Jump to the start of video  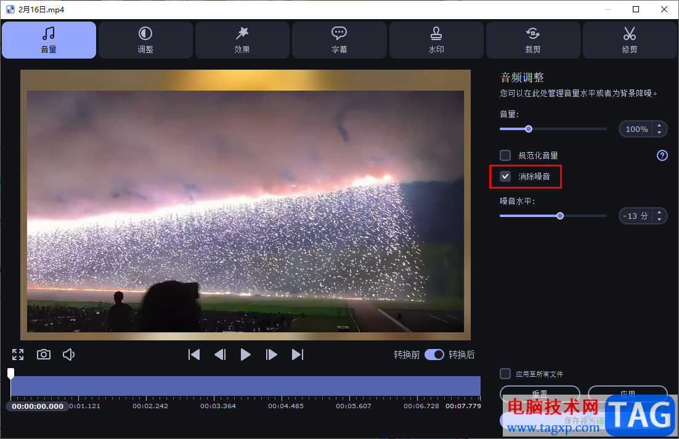pyautogui.click(x=194, y=355)
